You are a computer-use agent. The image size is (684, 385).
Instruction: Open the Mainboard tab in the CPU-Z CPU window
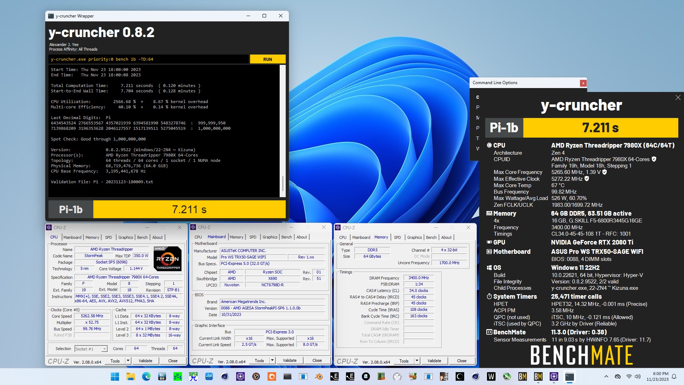tap(72, 237)
